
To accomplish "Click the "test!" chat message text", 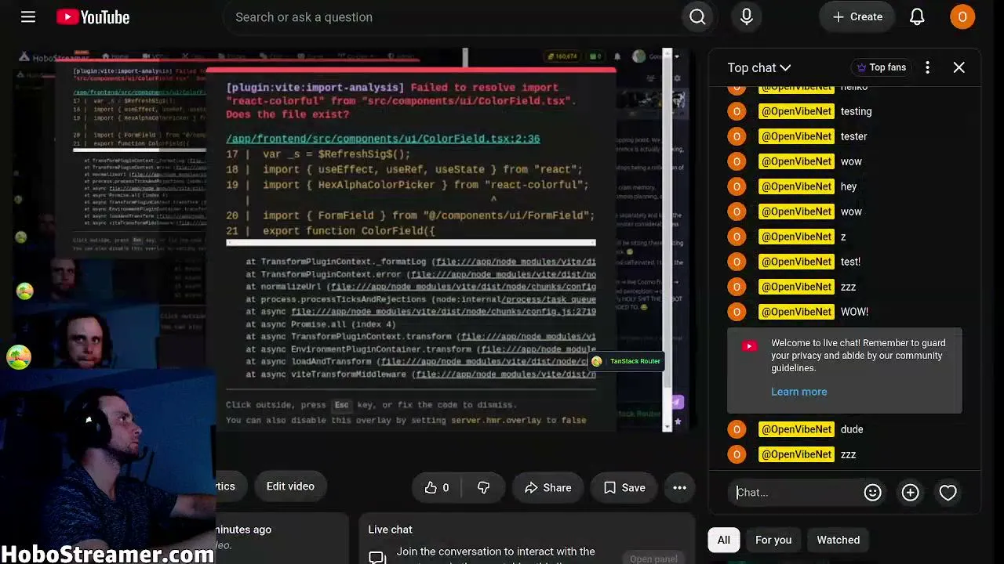I will (850, 262).
